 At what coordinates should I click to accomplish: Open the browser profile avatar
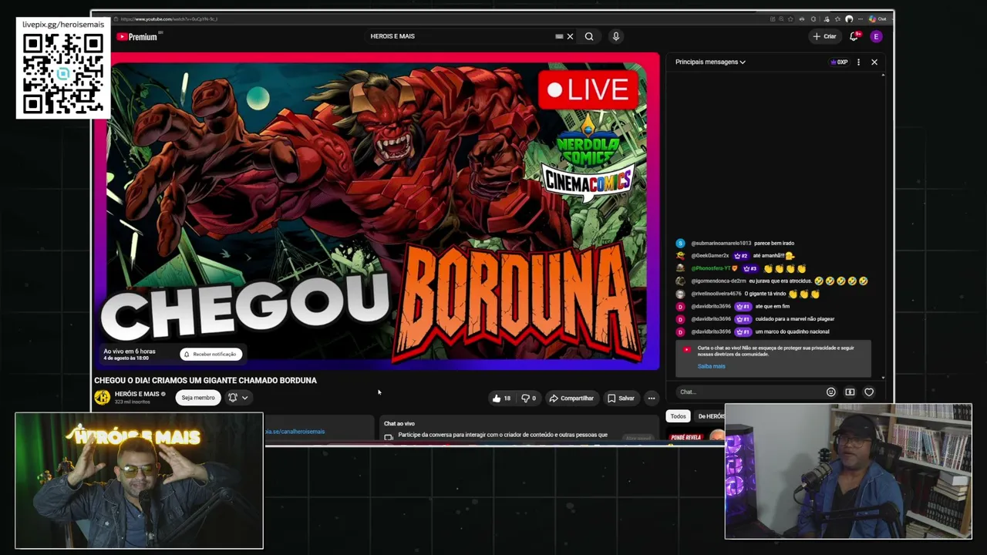[x=849, y=19]
